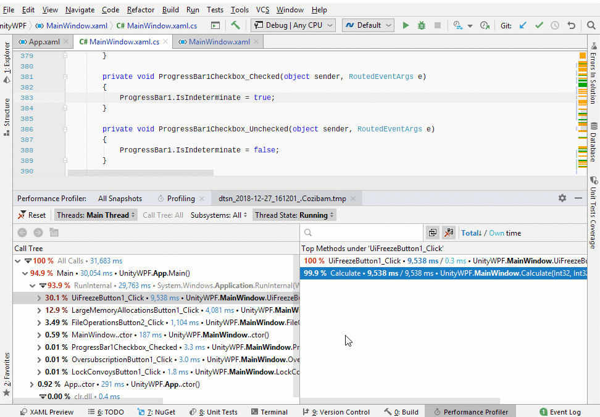Open Performance Profiler settings gear icon
This screenshot has height=417, width=600.
coord(562,198)
